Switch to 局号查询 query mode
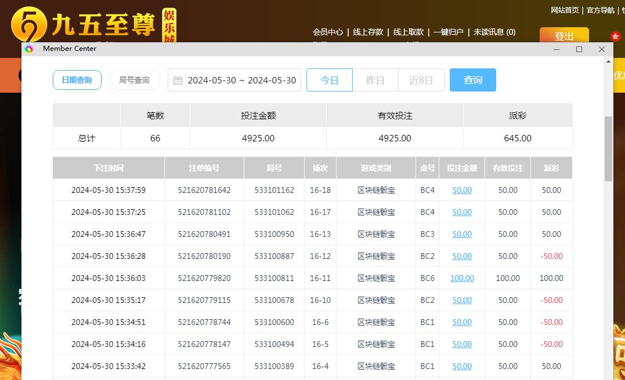The image size is (625, 380). coord(134,80)
